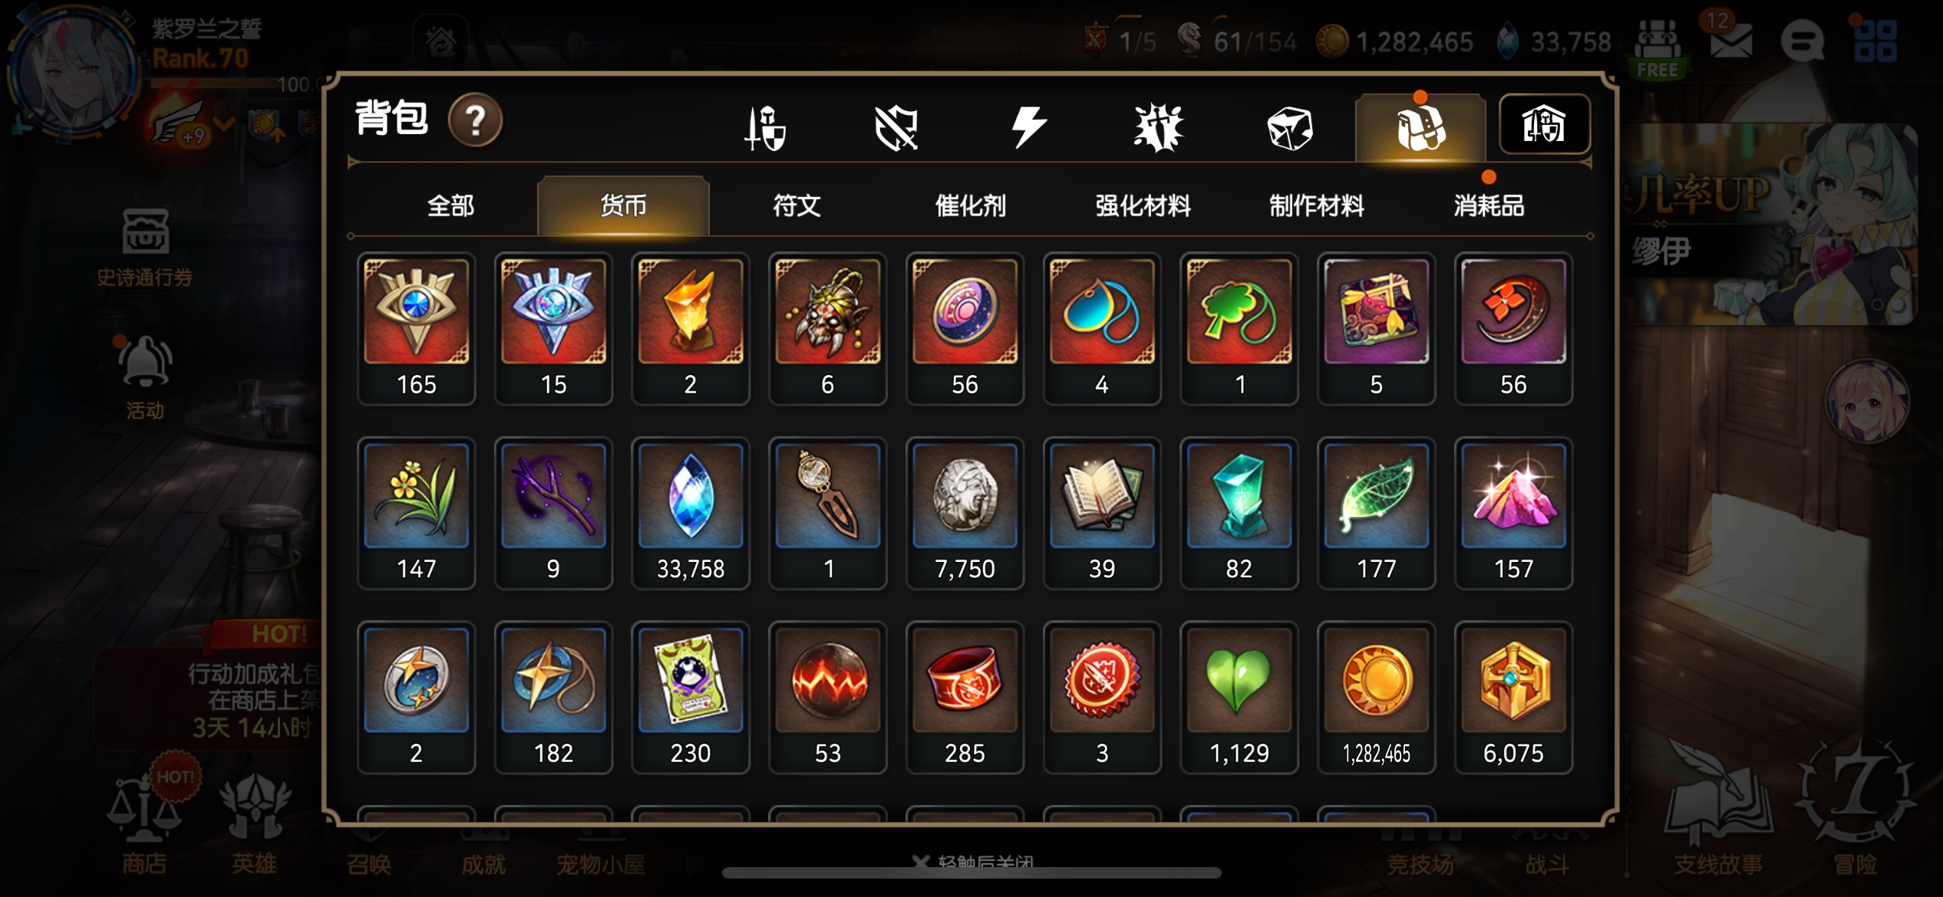Screen dimensions: 1943x897
Task: Select the lightning bolt category icon
Action: point(1028,127)
